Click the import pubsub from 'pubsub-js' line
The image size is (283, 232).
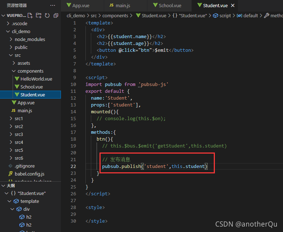point(127,85)
